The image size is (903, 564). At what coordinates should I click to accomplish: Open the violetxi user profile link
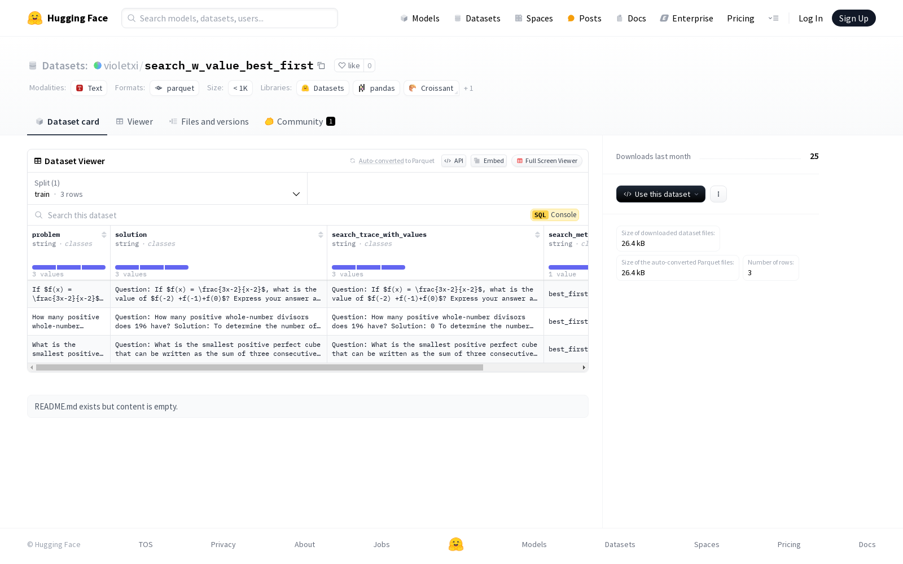(x=121, y=65)
